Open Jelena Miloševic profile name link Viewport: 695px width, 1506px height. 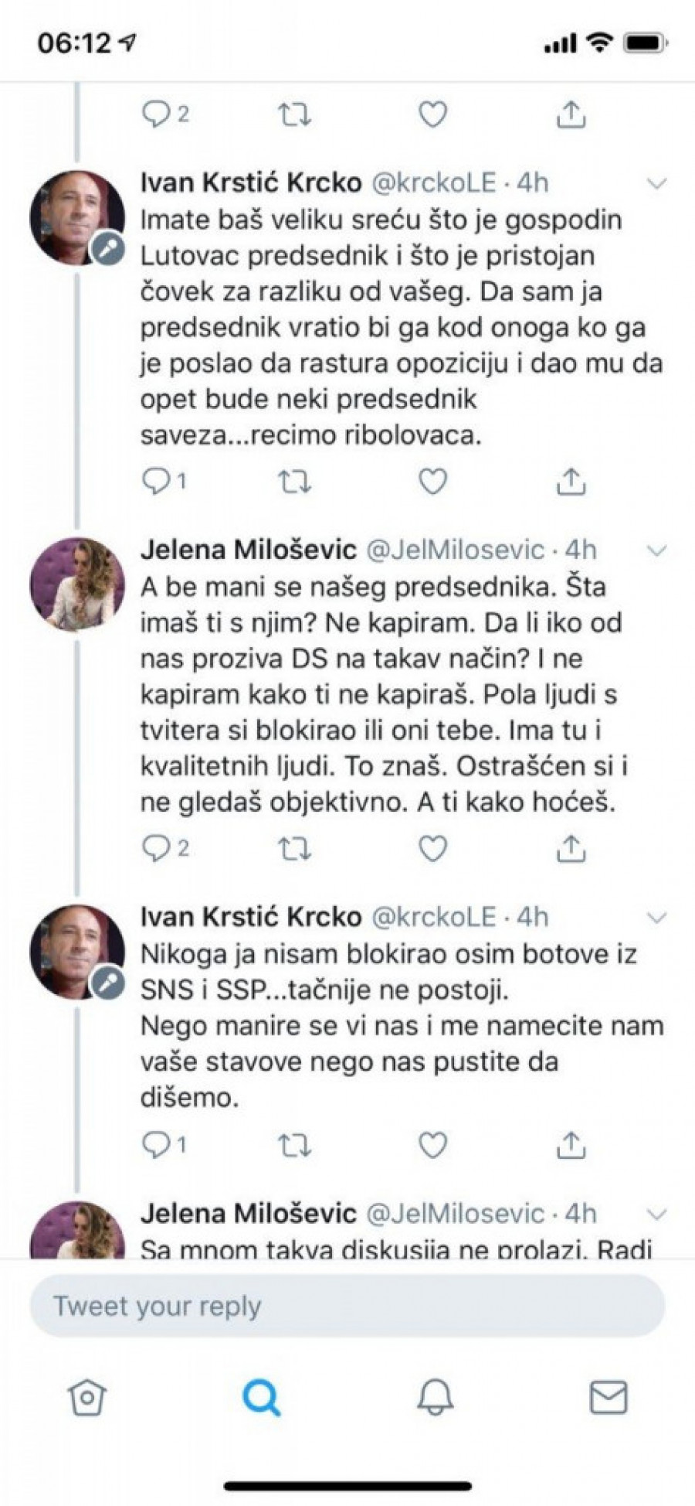click(x=248, y=550)
